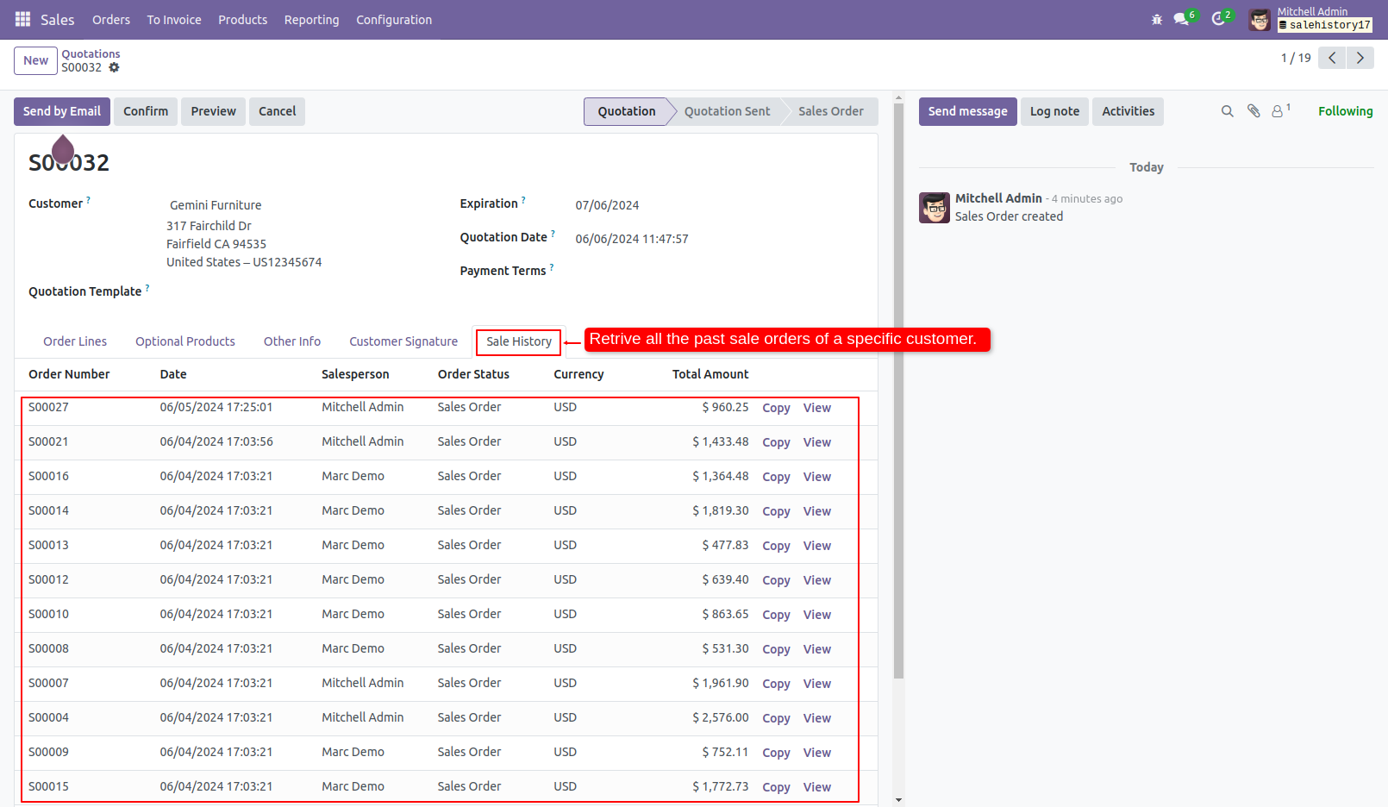The image size is (1388, 807).
Task: Set the stage to Quotation Sent
Action: pos(726,110)
